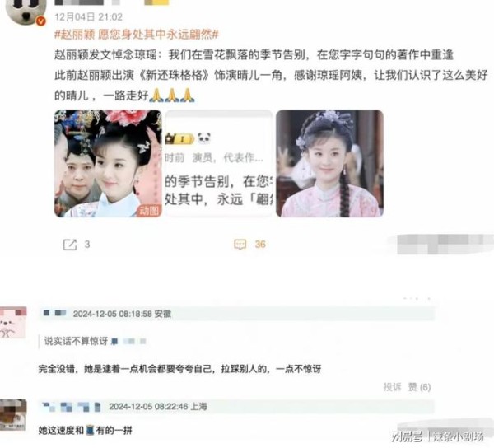Image resolution: width=494 pixels, height=448 pixels.
Task: Click 投诉 on the first comment
Action: tap(392, 387)
